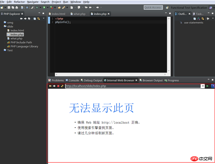This screenshot has width=215, height=164.
Task: Click the internal browser Refresh icon
Action: click(62, 86)
